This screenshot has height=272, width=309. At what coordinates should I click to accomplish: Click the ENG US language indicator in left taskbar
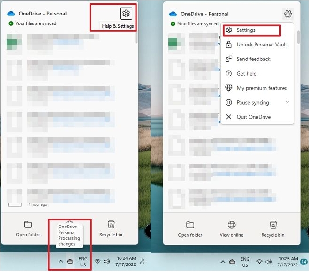[x=83, y=261]
